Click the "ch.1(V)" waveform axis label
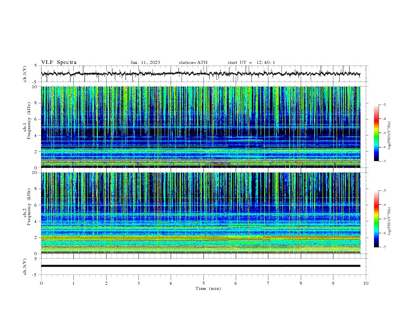The height and width of the screenshot is (318, 412). click(25, 74)
